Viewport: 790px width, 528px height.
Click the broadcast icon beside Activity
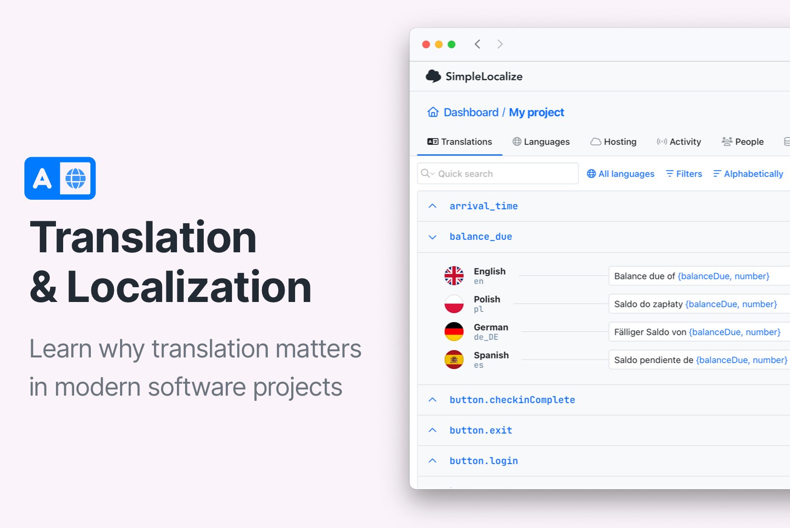point(661,141)
